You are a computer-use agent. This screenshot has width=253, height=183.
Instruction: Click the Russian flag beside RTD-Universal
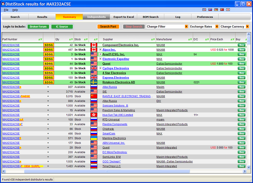[x=94, y=119]
